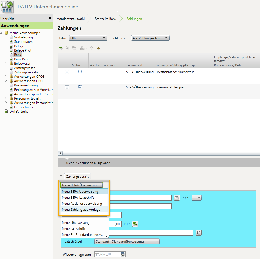Click the printer icon in toolbar
260x259 pixels.
[82, 48]
